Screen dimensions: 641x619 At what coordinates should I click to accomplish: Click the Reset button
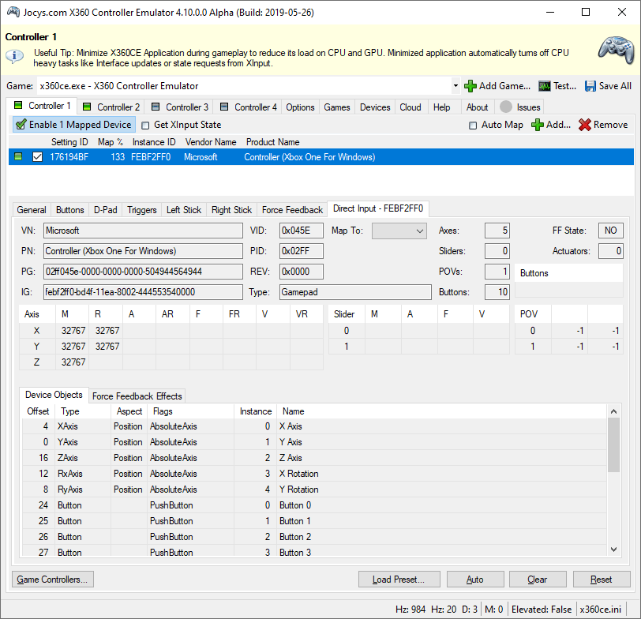tap(602, 580)
